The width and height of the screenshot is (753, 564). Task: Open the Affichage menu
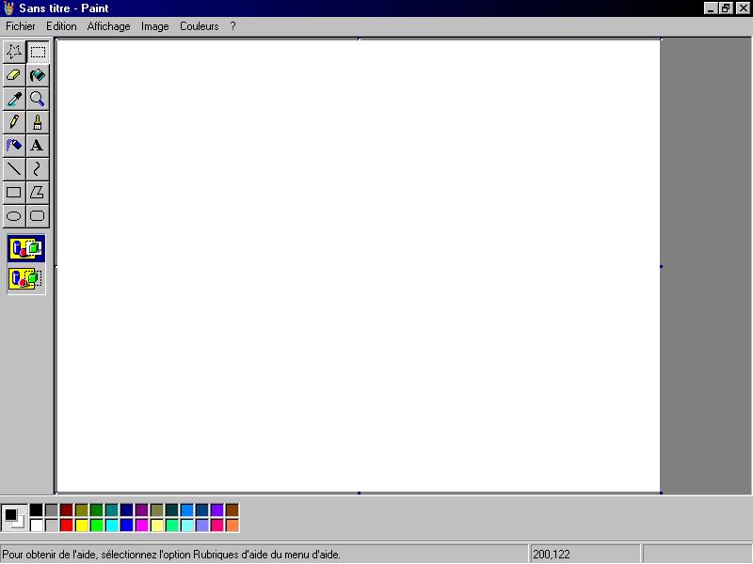(x=109, y=26)
